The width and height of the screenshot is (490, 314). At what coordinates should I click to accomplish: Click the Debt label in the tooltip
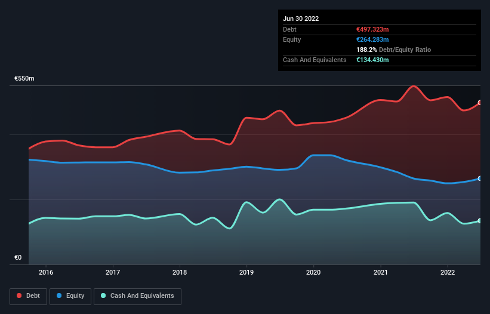(289, 29)
